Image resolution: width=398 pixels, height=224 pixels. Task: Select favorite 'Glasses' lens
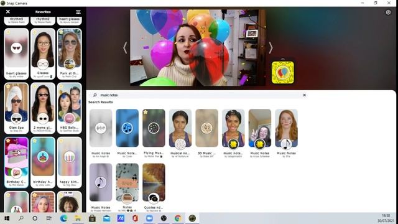pos(43,54)
